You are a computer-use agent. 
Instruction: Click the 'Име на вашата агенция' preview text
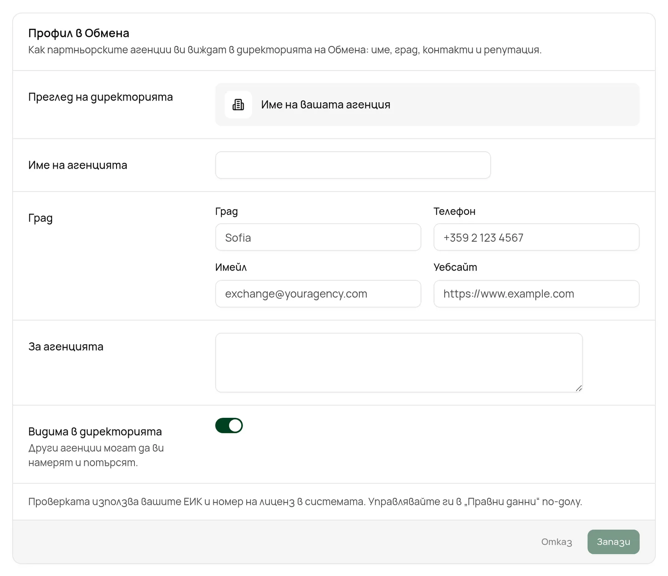click(x=326, y=105)
